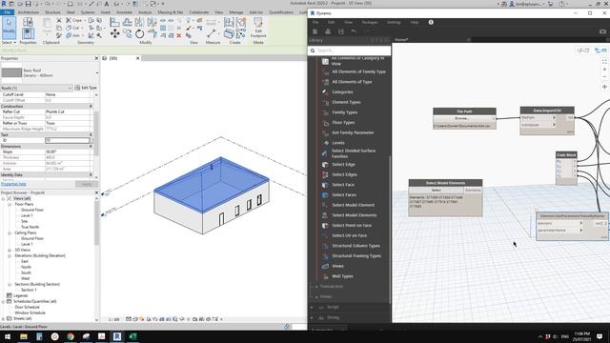Click the Open file icon in Dynamo toolbar
This screenshot has height=343, width=610.
click(328, 31)
